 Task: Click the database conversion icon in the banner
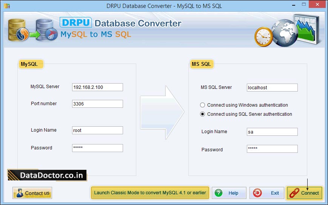[33, 30]
